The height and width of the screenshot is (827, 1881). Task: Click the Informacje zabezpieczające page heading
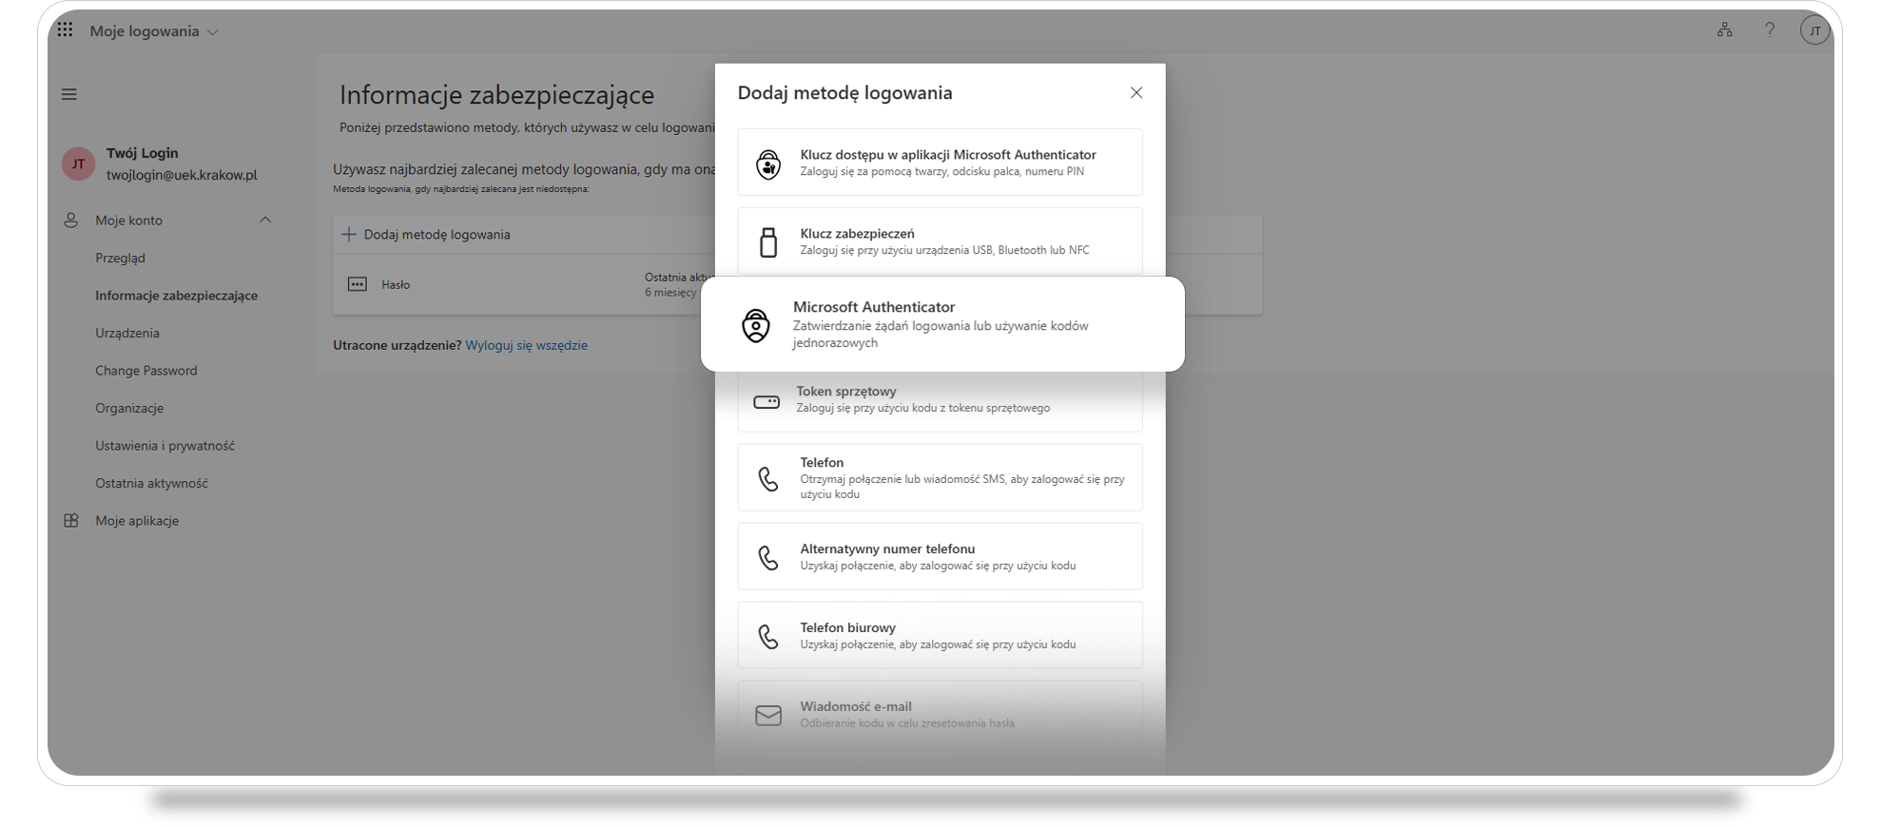click(497, 94)
